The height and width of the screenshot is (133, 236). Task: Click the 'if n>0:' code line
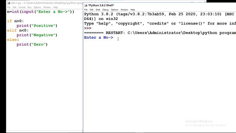tap(15, 21)
